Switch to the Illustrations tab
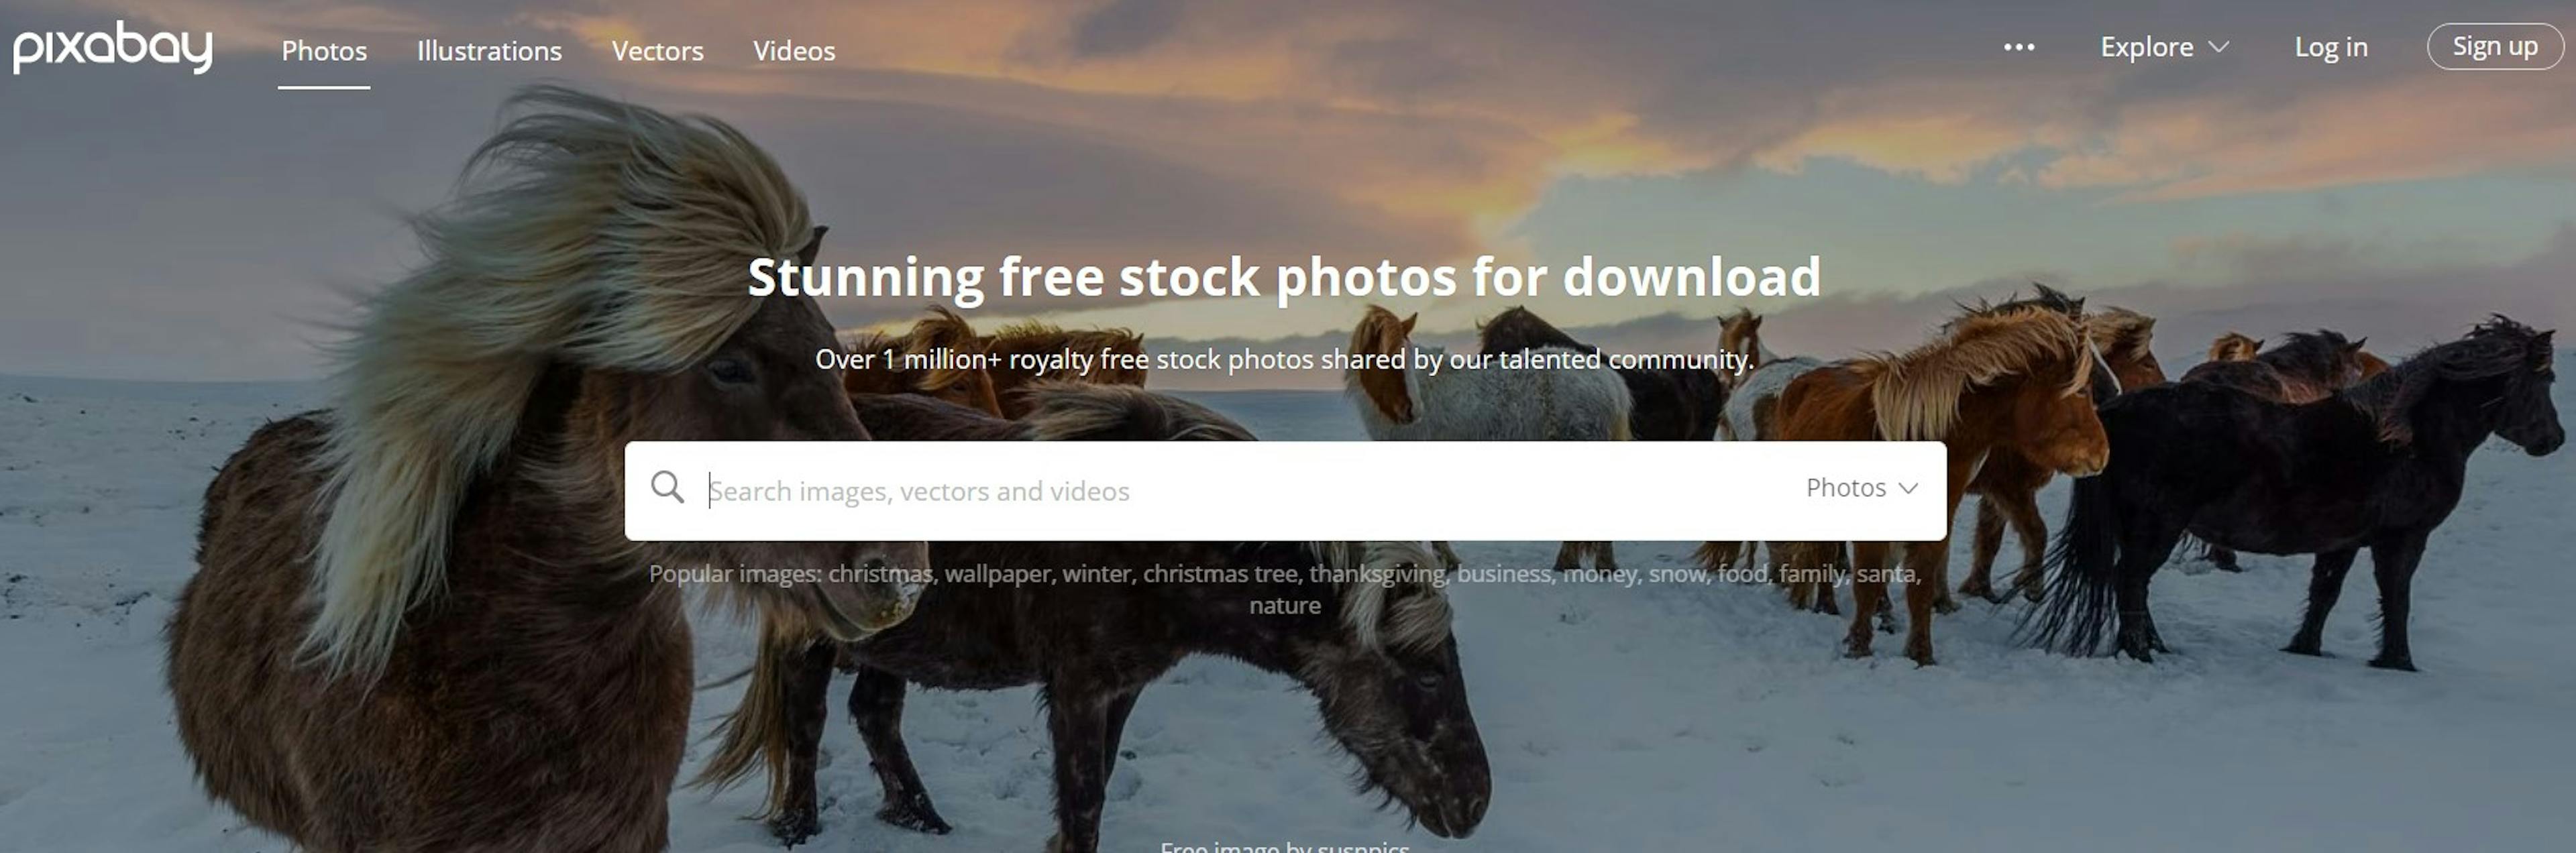Image resolution: width=2576 pixels, height=853 pixels. pos(489,50)
